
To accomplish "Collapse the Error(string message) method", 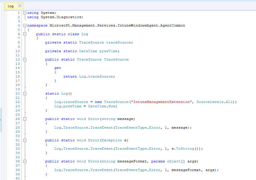I will tap(25, 119).
